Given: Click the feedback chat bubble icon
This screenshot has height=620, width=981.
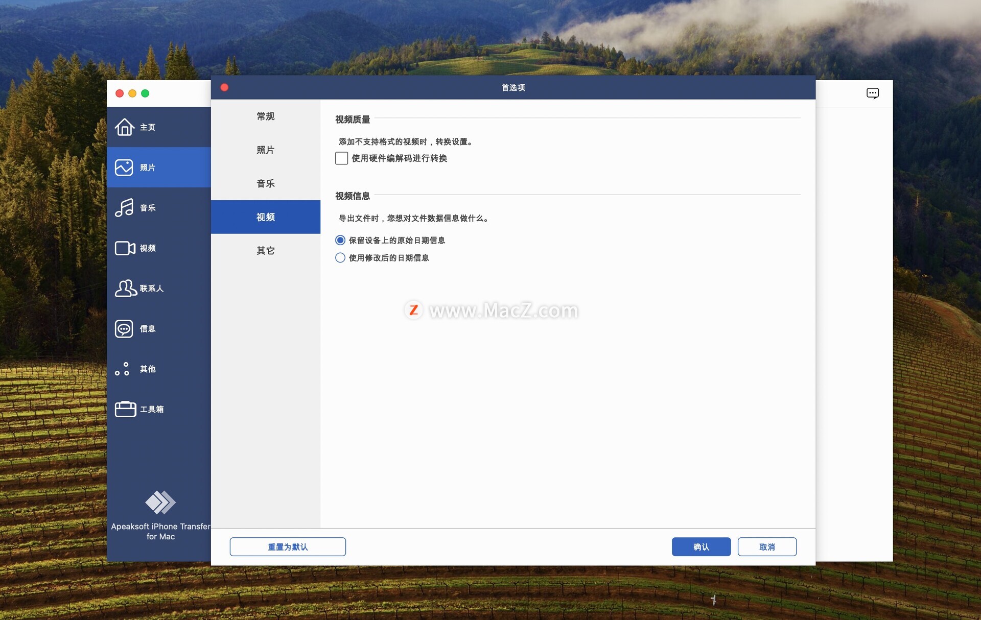Looking at the screenshot, I should [x=873, y=93].
